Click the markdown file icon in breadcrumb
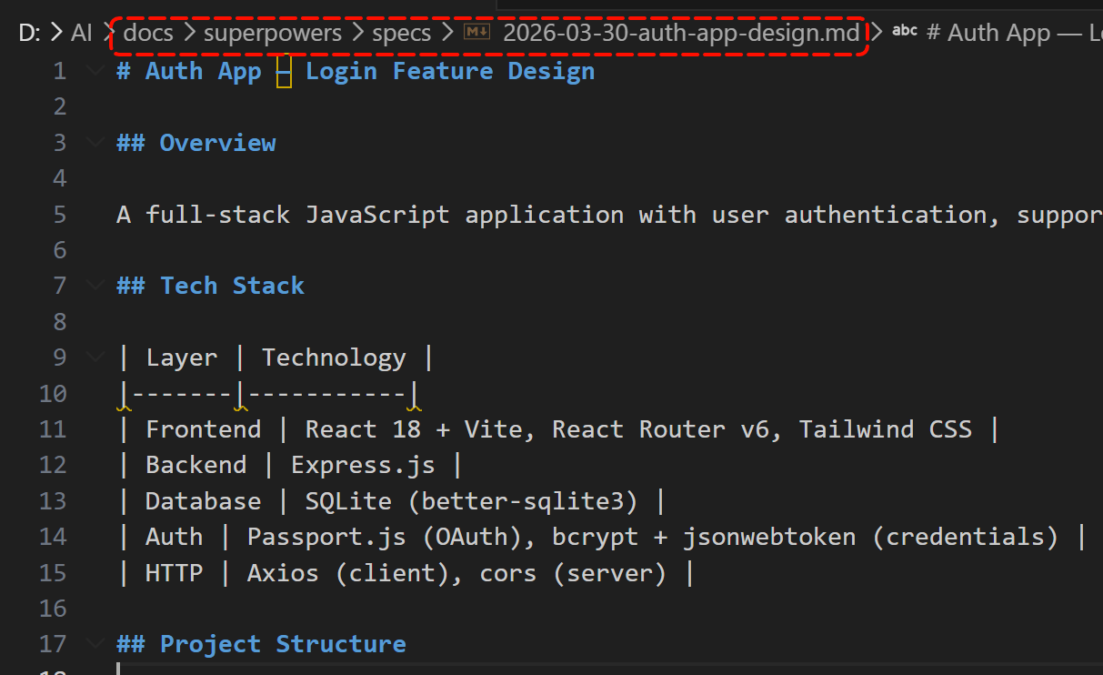Viewport: 1103px width, 675px height. coord(477,33)
